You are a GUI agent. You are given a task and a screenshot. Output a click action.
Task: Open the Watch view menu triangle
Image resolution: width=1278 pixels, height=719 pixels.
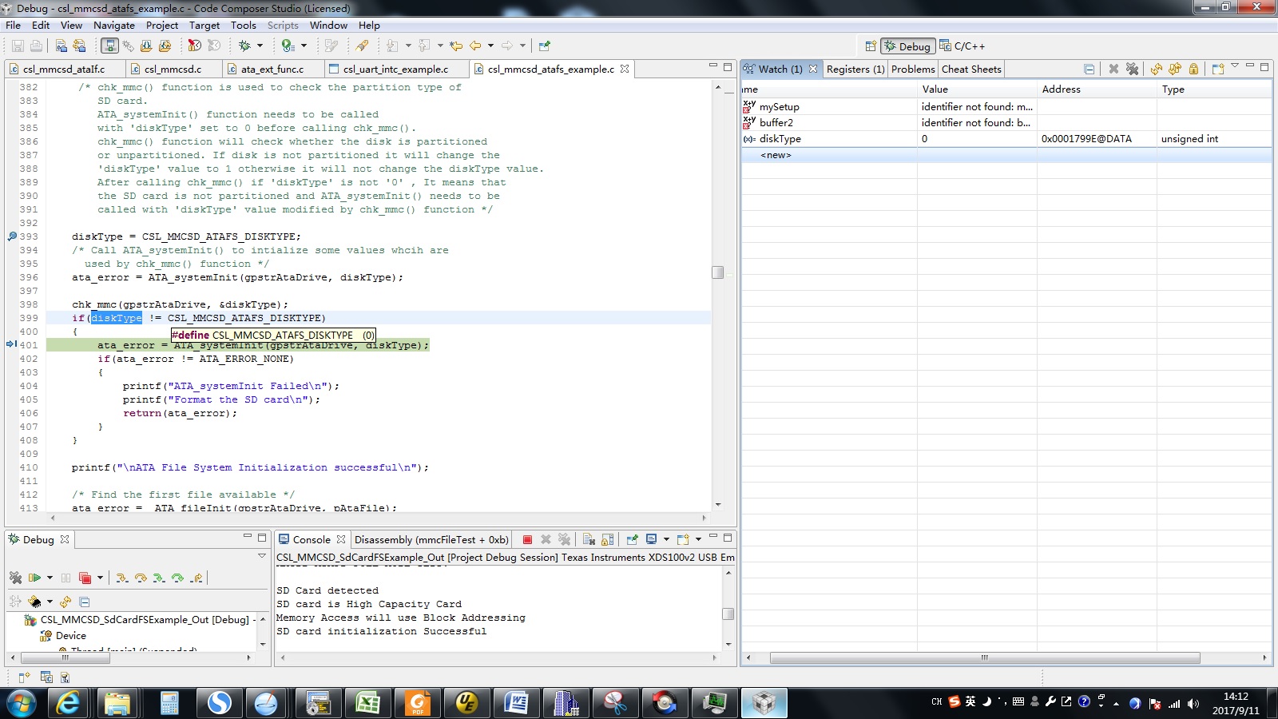(x=1235, y=66)
